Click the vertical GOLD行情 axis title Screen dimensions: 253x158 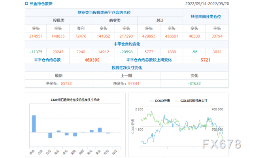(x=133, y=126)
